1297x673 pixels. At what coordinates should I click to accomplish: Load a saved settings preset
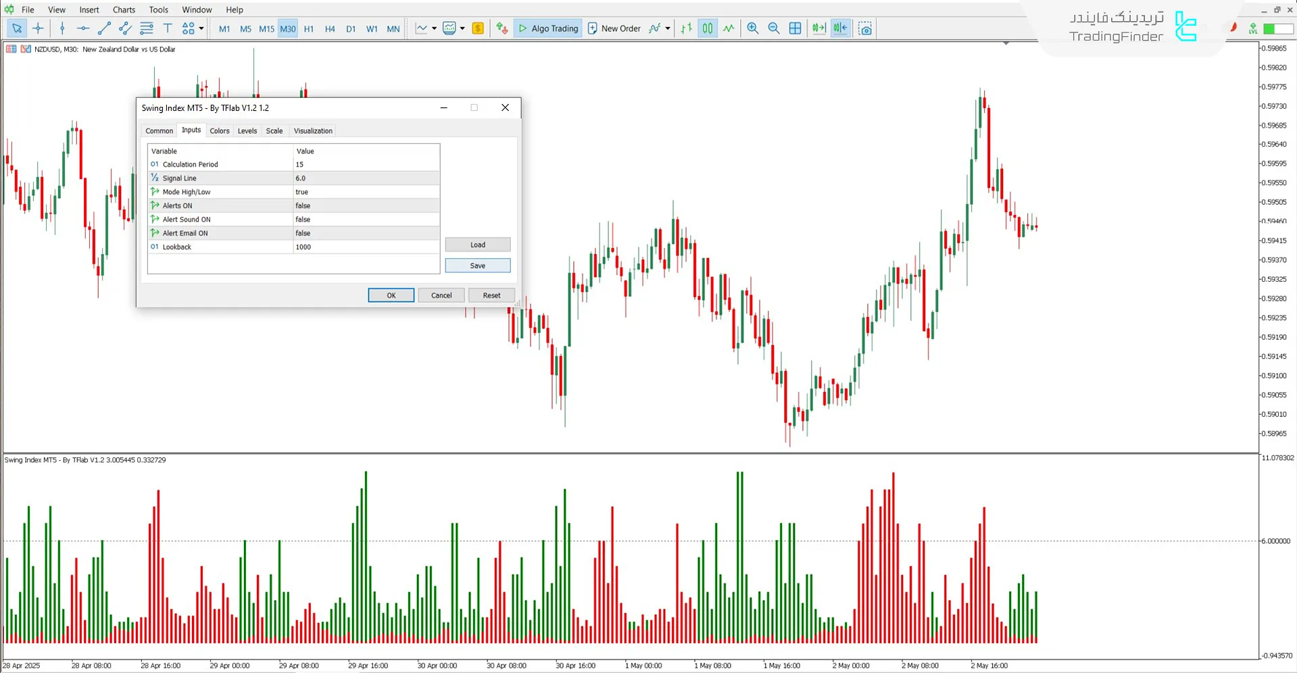pos(477,245)
